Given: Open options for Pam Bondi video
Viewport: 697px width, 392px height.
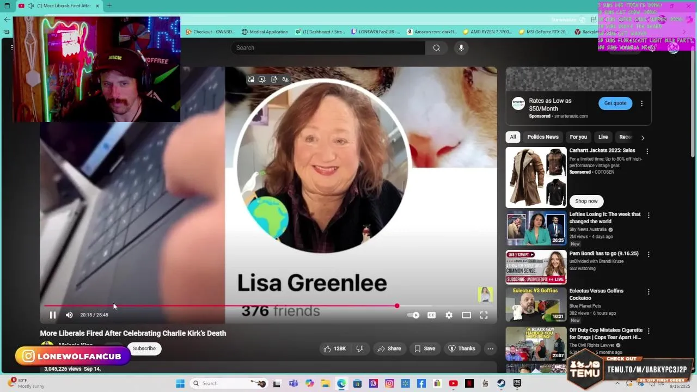Looking at the screenshot, I should (648, 254).
